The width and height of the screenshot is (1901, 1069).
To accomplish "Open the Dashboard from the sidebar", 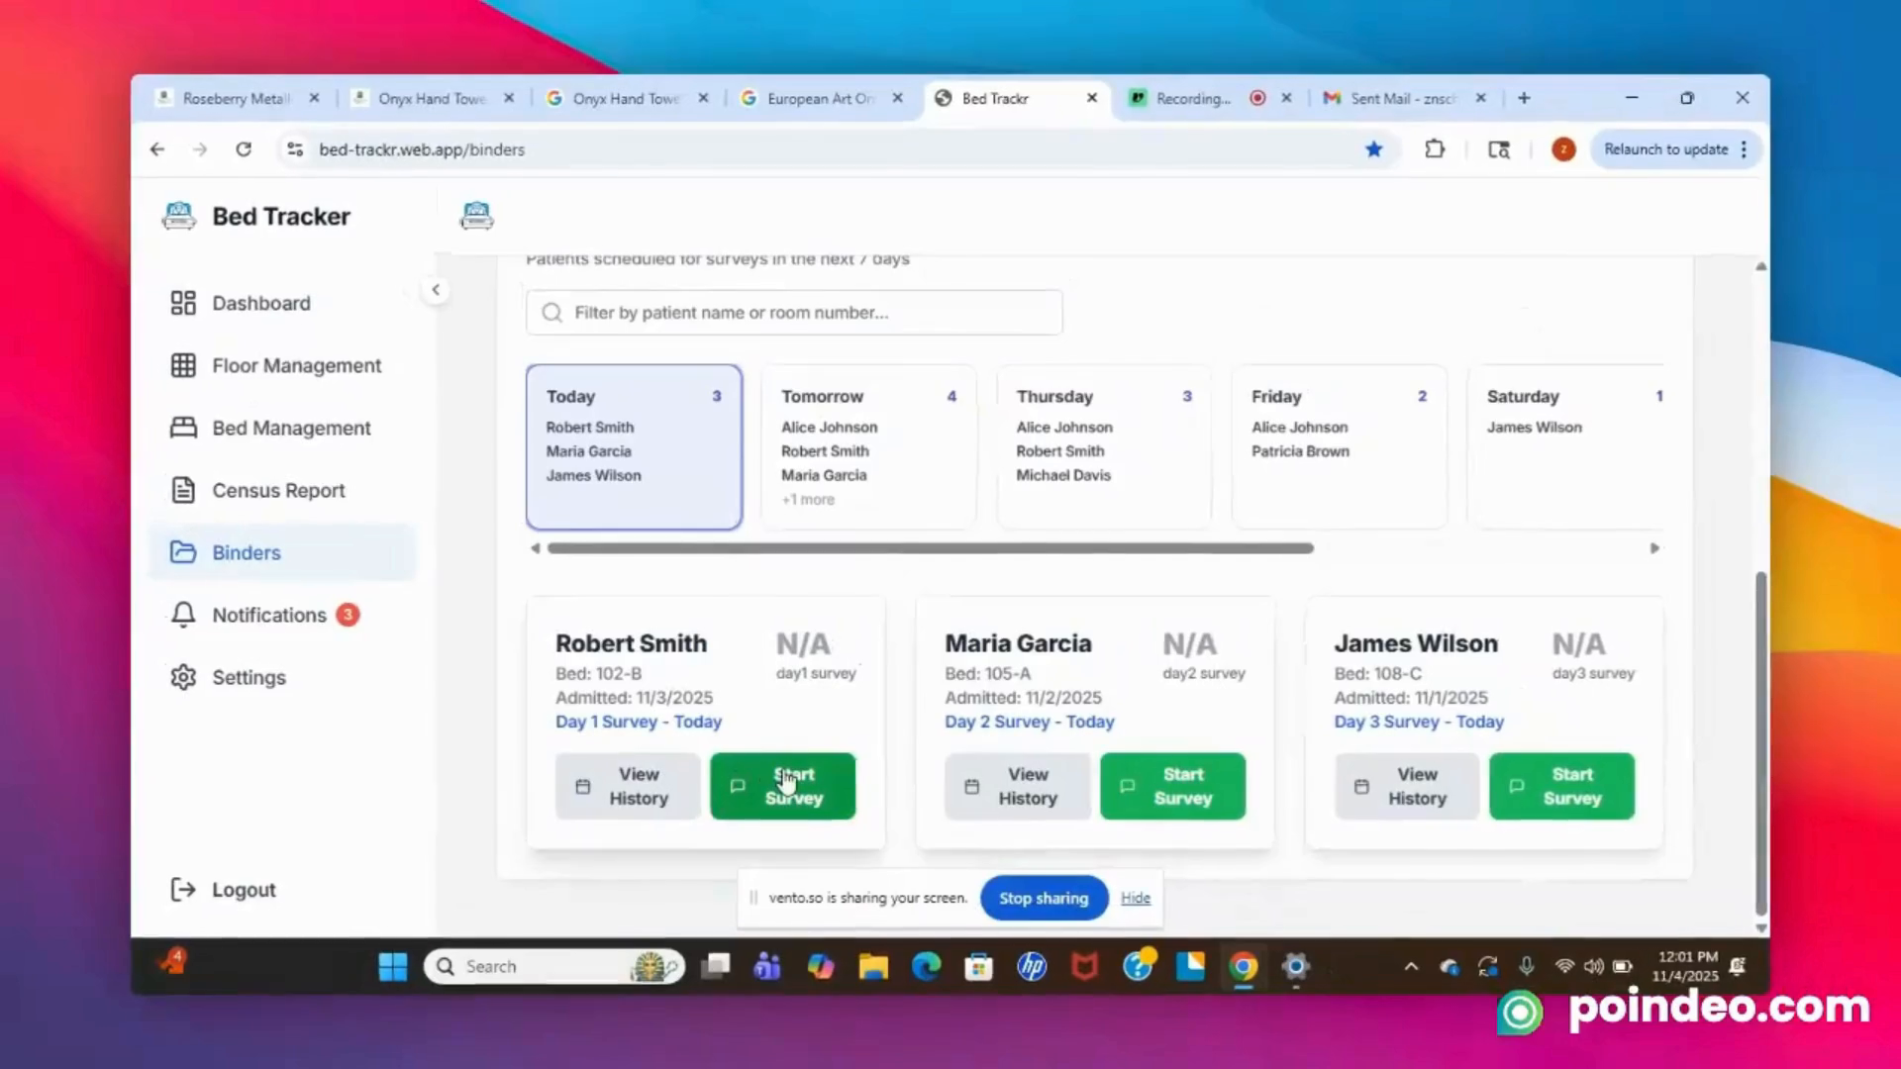I will [183, 303].
